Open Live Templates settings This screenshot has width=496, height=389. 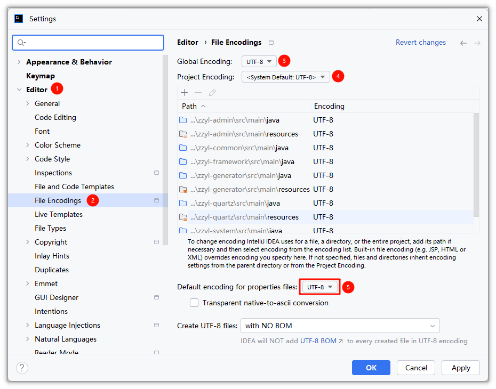[x=59, y=214]
